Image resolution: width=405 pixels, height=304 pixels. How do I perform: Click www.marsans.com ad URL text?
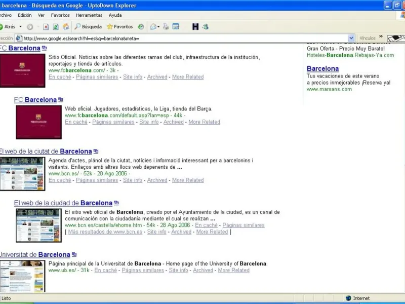point(329,89)
